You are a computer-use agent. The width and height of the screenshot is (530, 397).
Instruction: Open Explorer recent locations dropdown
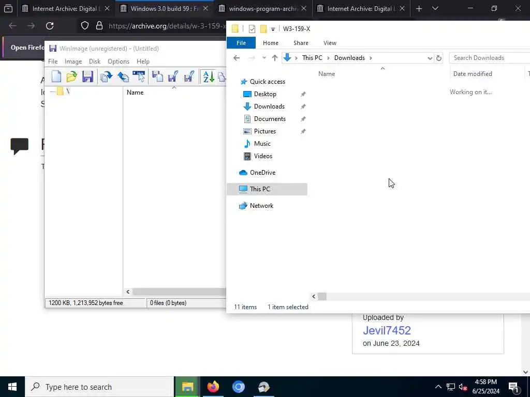pos(264,58)
